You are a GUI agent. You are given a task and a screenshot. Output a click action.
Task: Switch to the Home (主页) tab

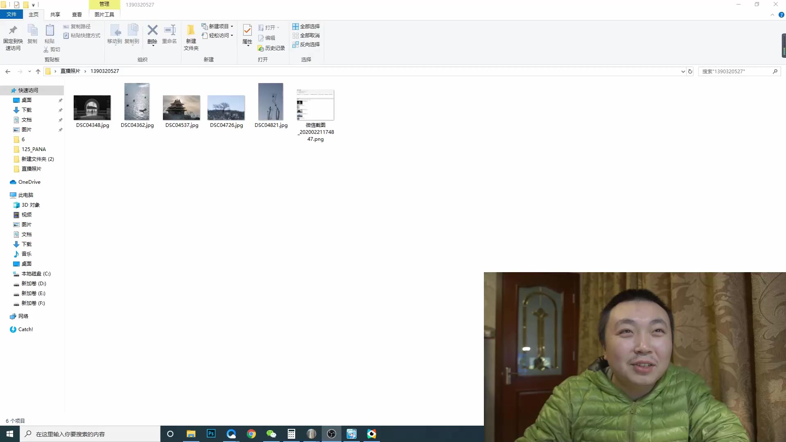click(x=34, y=14)
